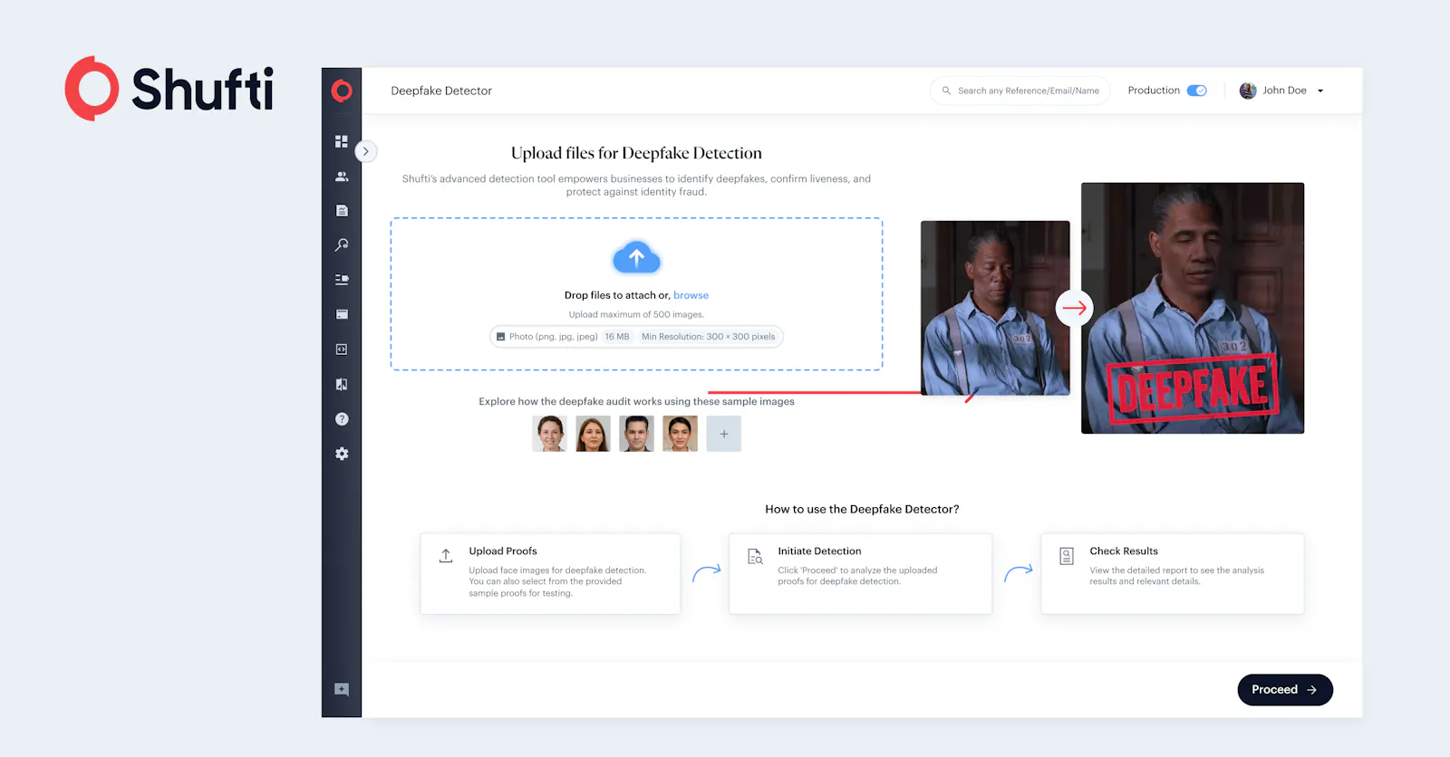1450x757 pixels.
Task: Click the 'Photo (png, jpg, jpeg)' format label
Action: (553, 337)
